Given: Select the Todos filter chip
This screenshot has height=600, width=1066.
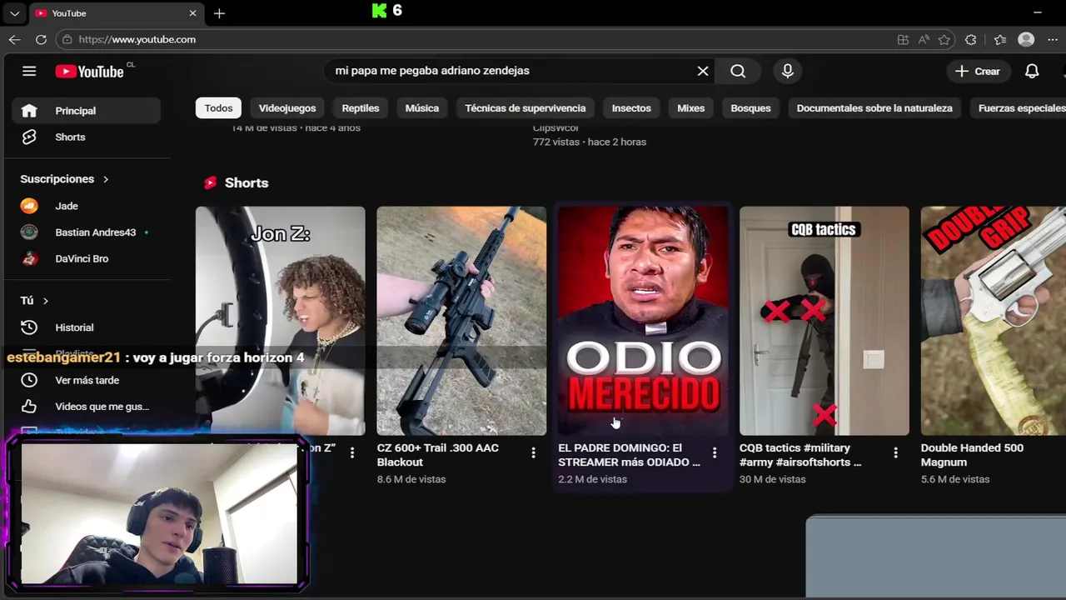Looking at the screenshot, I should (x=218, y=107).
